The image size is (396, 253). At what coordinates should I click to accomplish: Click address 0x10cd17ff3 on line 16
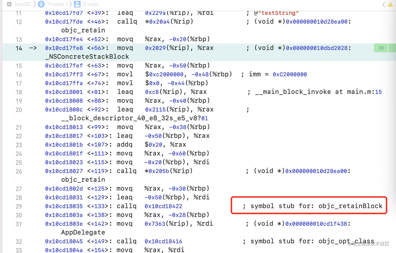click(x=64, y=74)
